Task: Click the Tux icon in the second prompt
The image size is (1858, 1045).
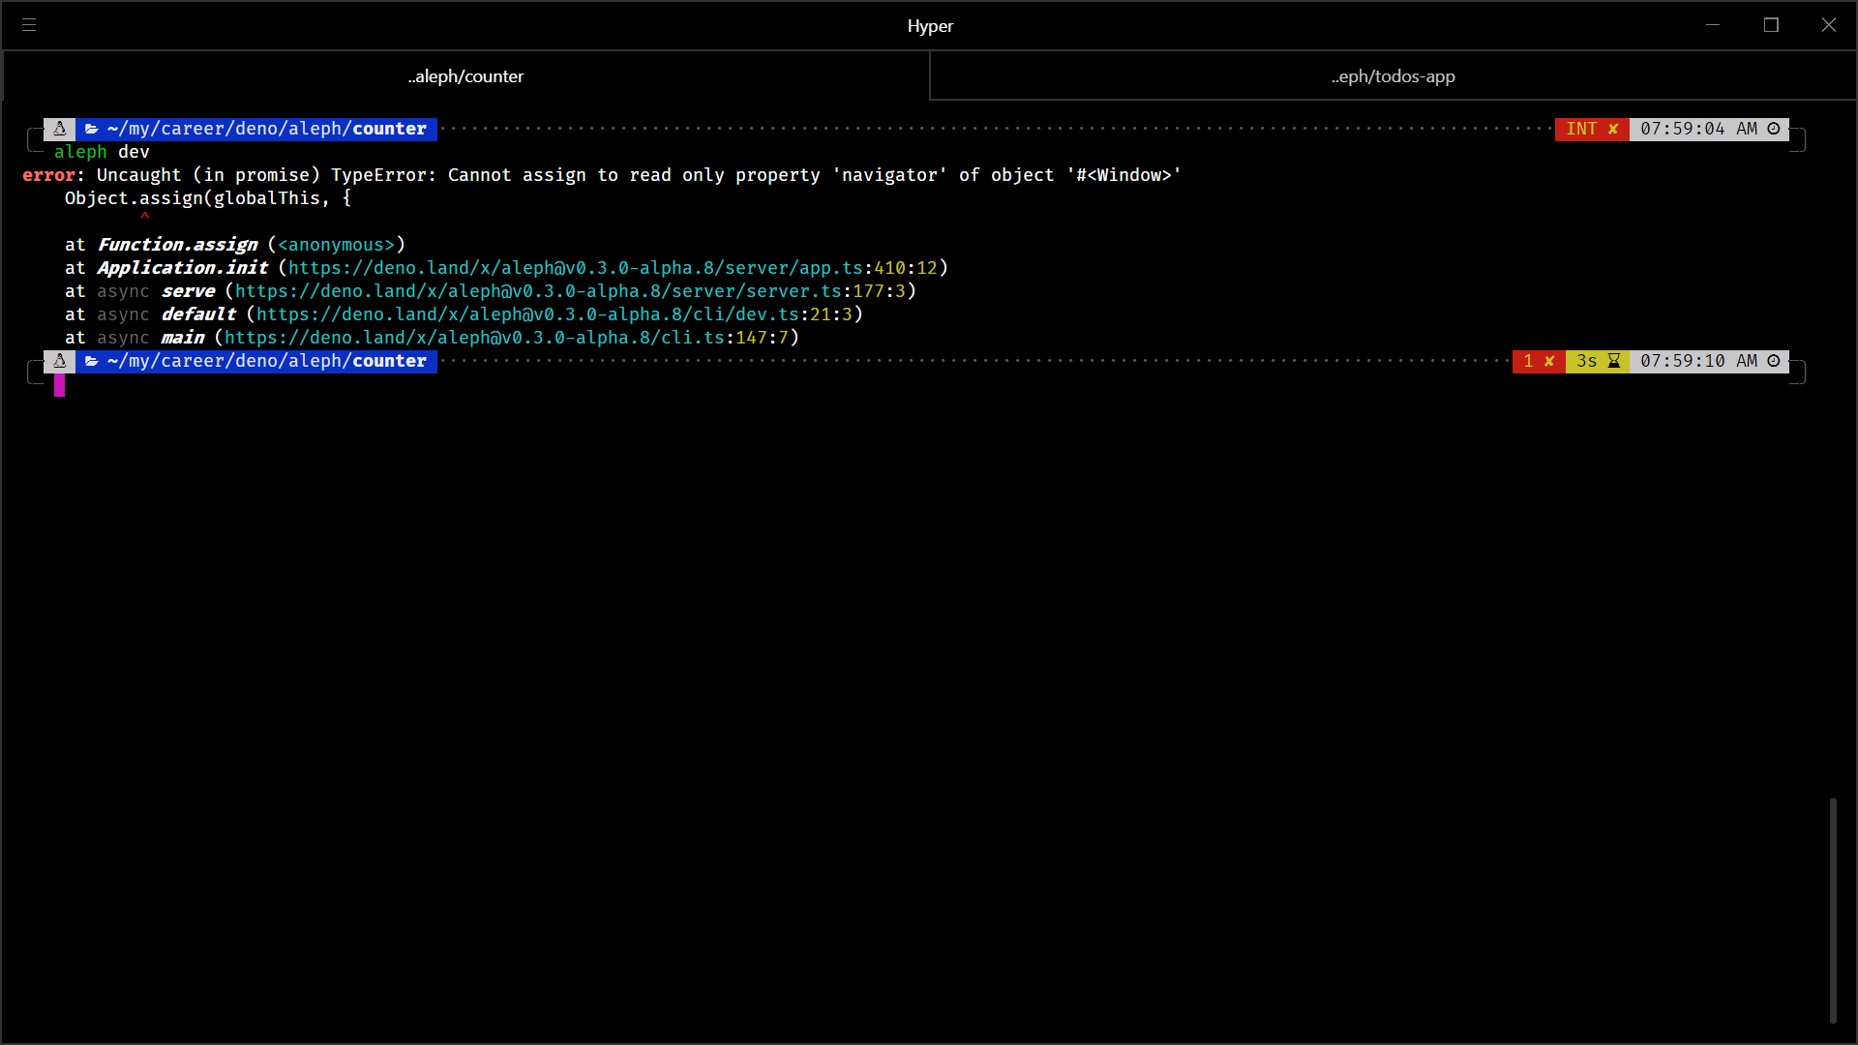Action: coord(60,361)
